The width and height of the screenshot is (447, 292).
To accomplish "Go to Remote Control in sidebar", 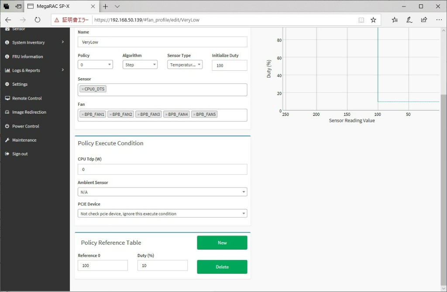I will (x=27, y=98).
